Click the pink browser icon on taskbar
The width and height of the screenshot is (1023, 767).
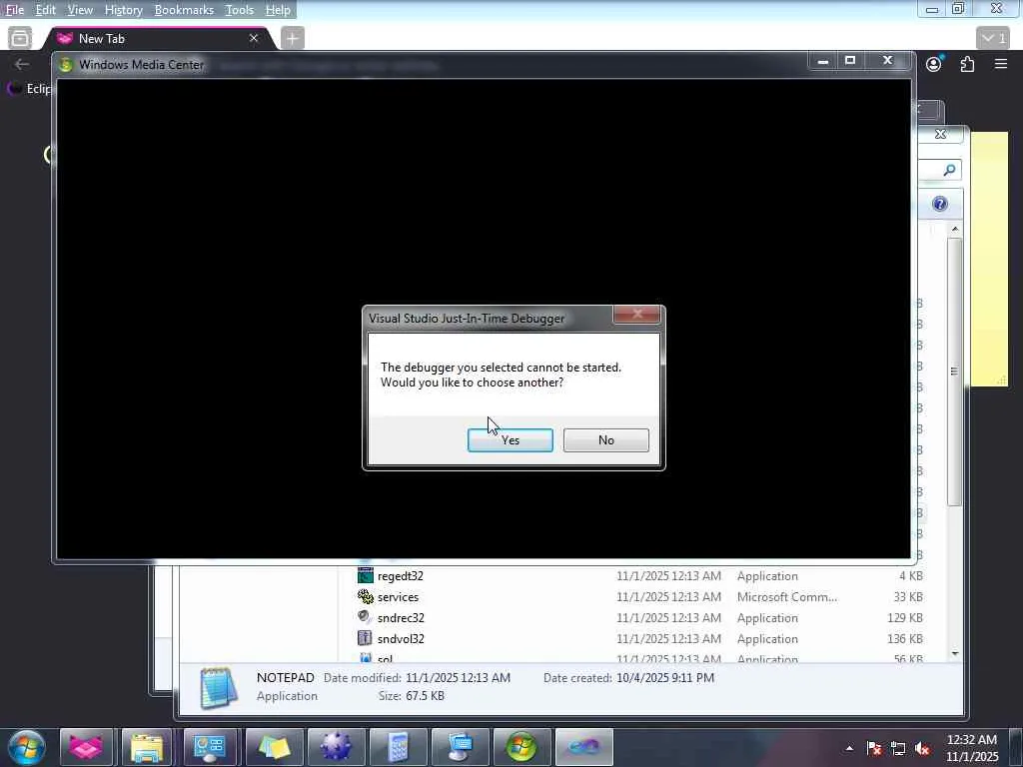(86, 747)
